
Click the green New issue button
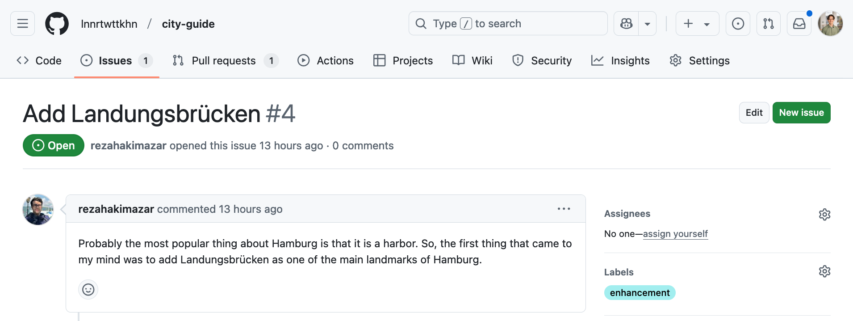click(x=801, y=113)
